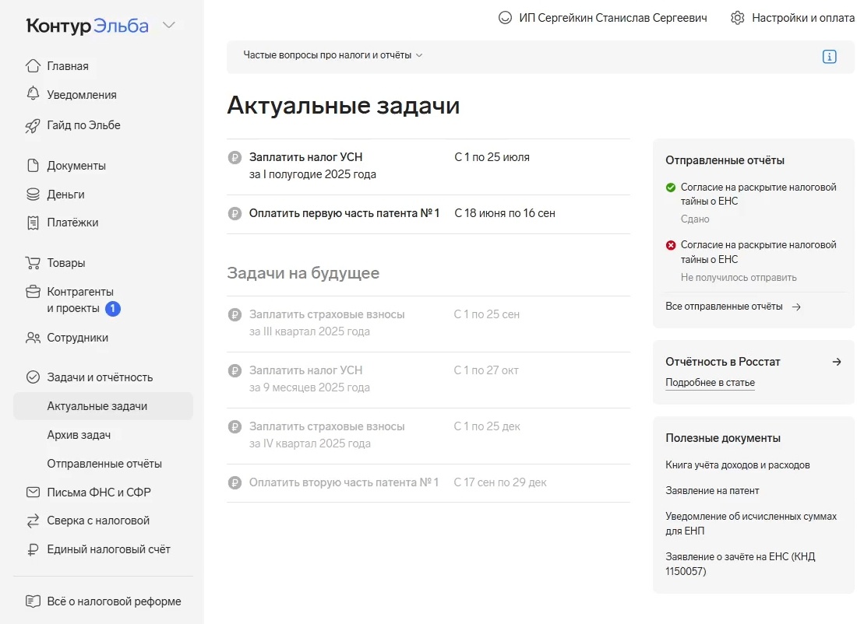
Task: Click the bell icon for Уведомления
Action: pos(33,94)
